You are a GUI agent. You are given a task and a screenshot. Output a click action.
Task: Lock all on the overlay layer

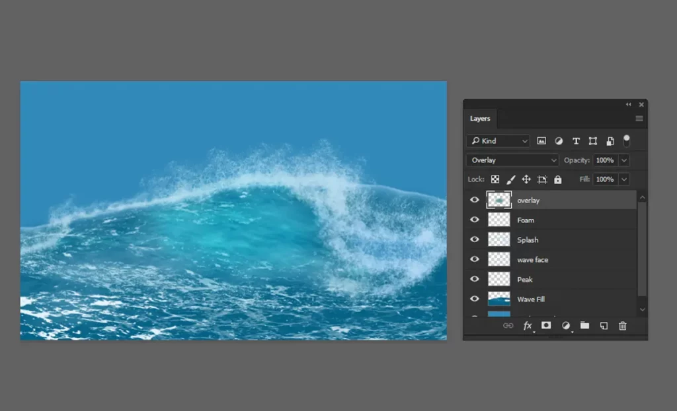(x=557, y=179)
